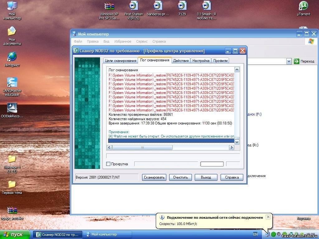Image resolution: width=319 pixels, height=239 pixels.
Task: Open the Справка menu in Мой компьютер
Action: pos(159,41)
